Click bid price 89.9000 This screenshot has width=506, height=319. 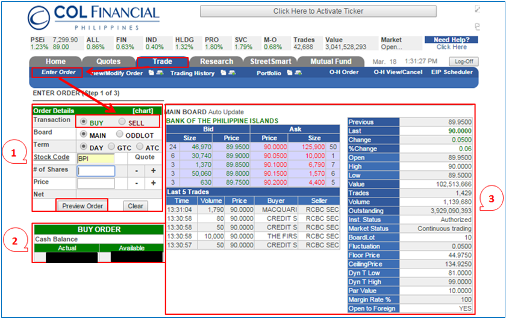237,156
